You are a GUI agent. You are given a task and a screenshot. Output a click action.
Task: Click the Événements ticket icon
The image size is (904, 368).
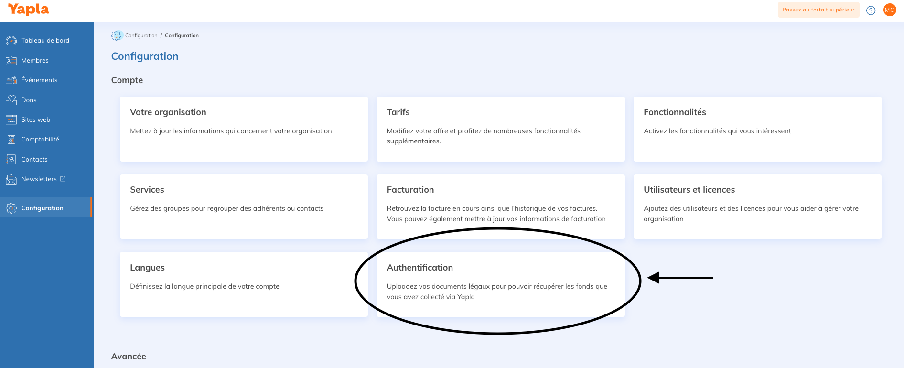11,80
